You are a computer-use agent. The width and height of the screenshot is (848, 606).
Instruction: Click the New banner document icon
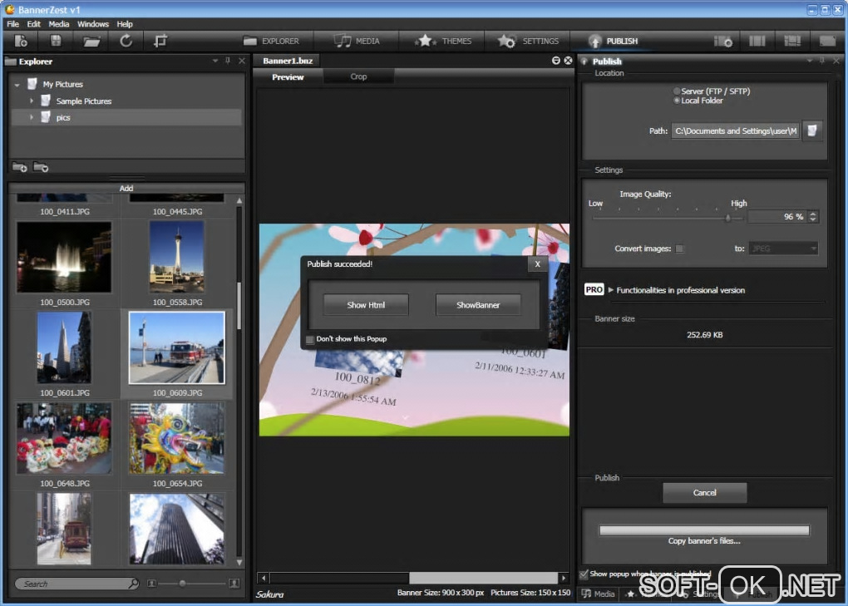pos(21,41)
